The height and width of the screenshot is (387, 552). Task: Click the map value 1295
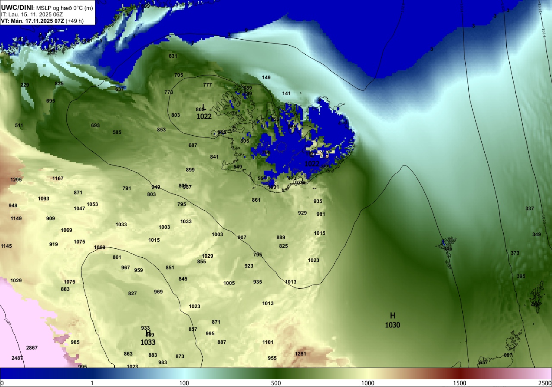(x=16, y=180)
